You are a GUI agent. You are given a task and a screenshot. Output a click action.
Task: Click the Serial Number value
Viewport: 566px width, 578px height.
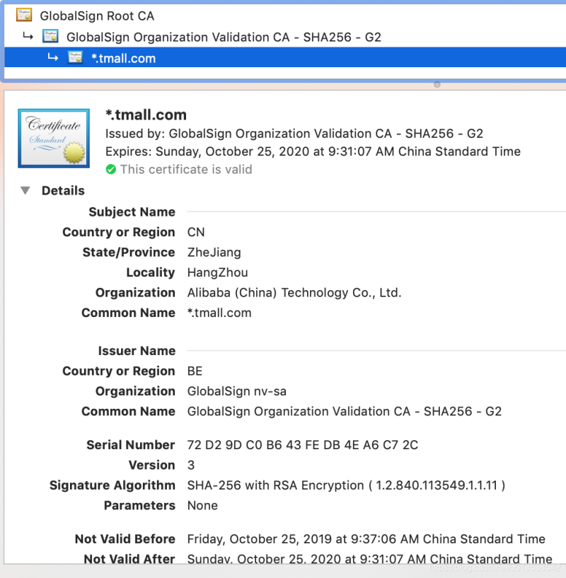(302, 445)
